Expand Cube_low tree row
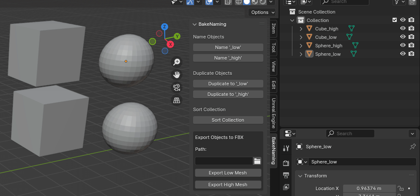Viewport: 420px width, 196px height. (x=301, y=37)
